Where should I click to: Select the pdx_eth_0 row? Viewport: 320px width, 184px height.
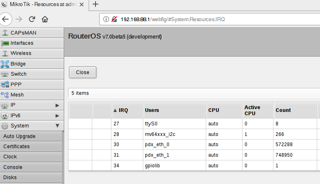click(x=194, y=145)
